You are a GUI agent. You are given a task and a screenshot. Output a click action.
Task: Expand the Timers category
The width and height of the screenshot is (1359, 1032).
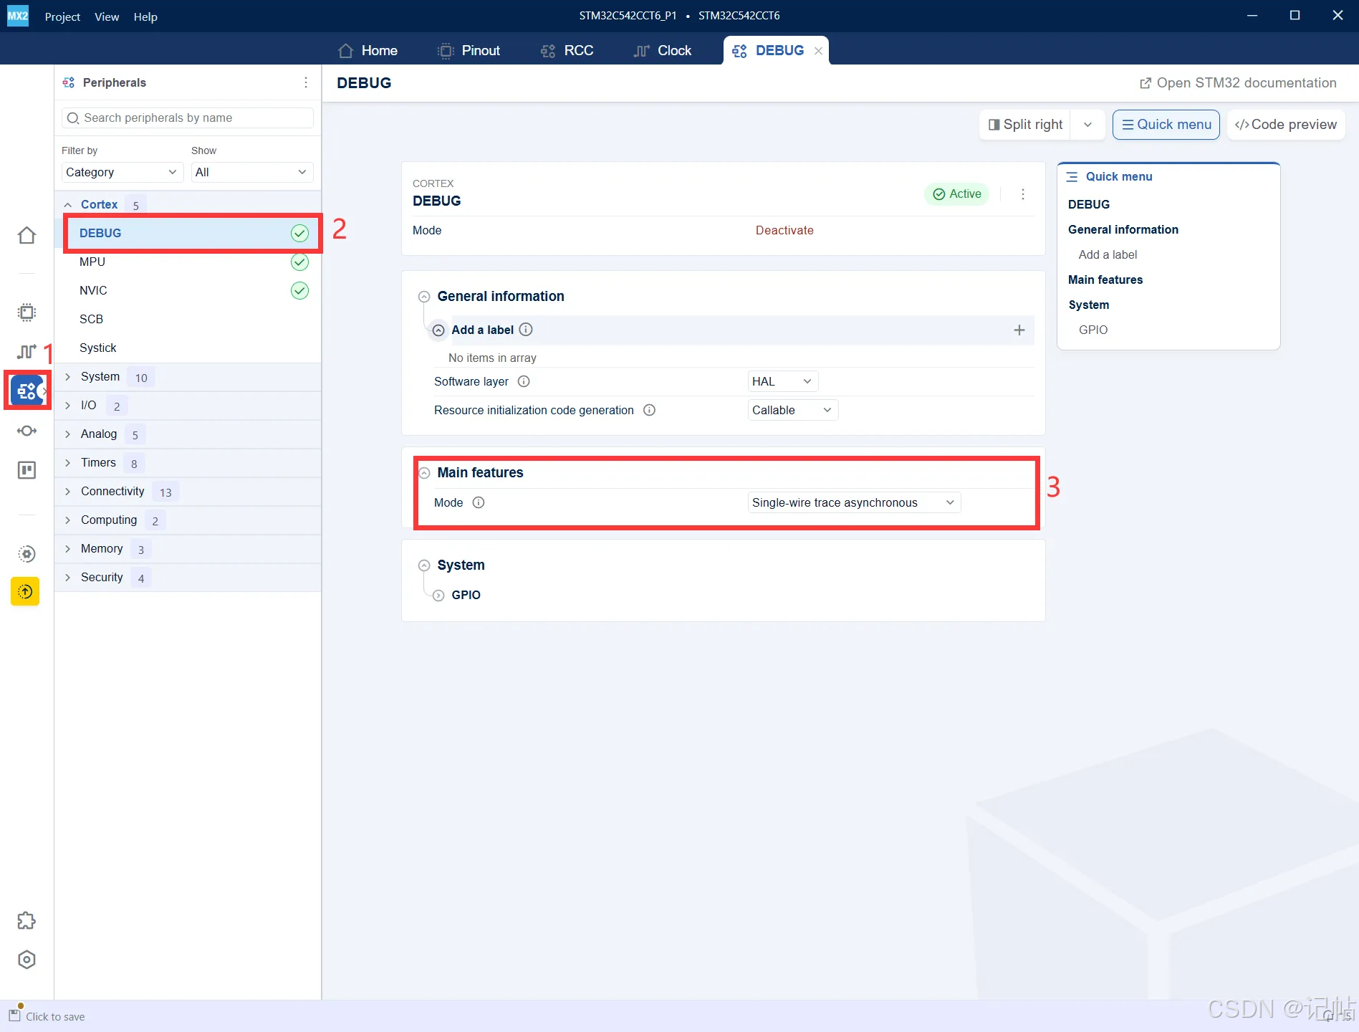tap(68, 463)
